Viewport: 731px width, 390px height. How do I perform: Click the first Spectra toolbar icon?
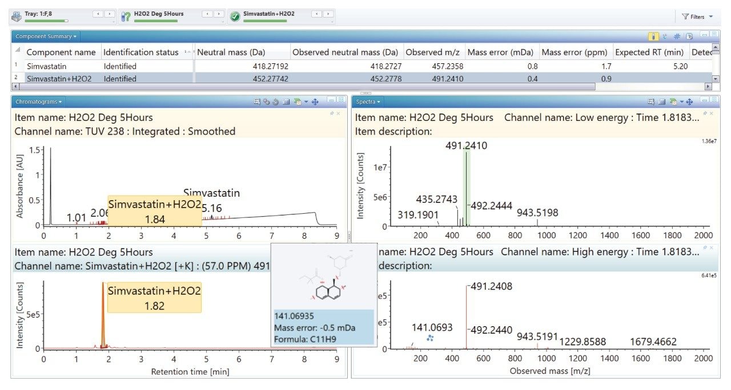[x=651, y=101]
